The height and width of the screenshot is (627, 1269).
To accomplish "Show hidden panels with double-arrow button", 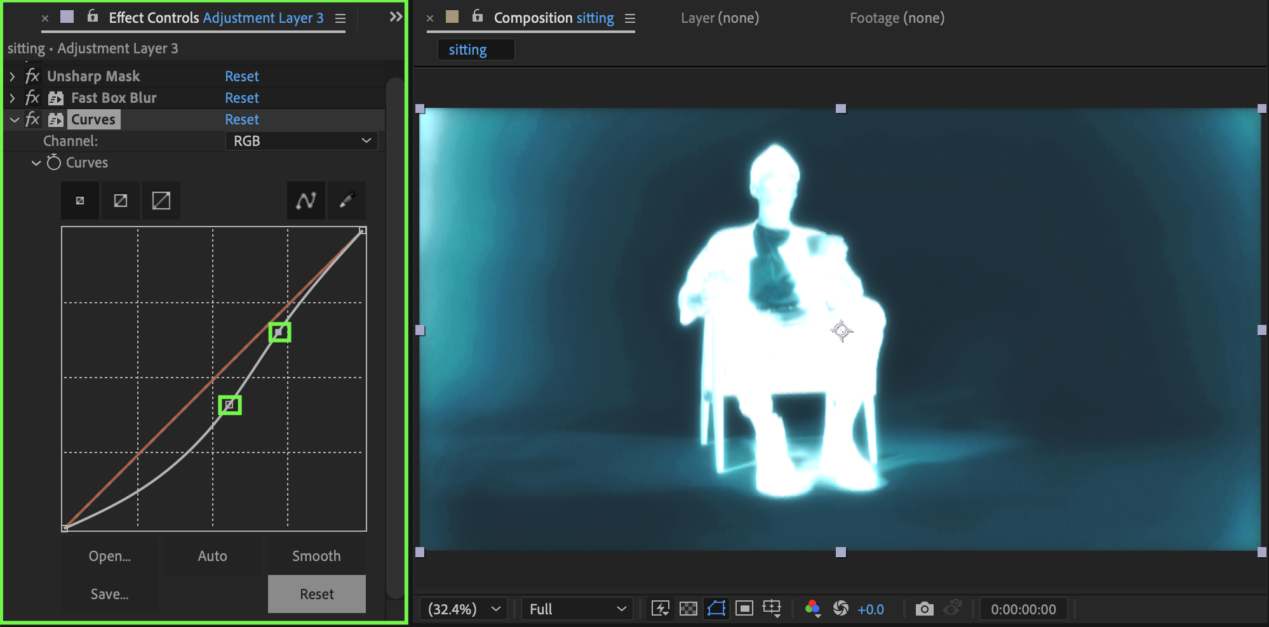I will point(396,16).
